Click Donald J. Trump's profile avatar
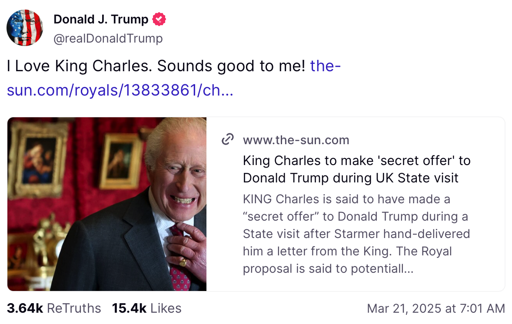The height and width of the screenshot is (324, 512). pyautogui.click(x=25, y=28)
